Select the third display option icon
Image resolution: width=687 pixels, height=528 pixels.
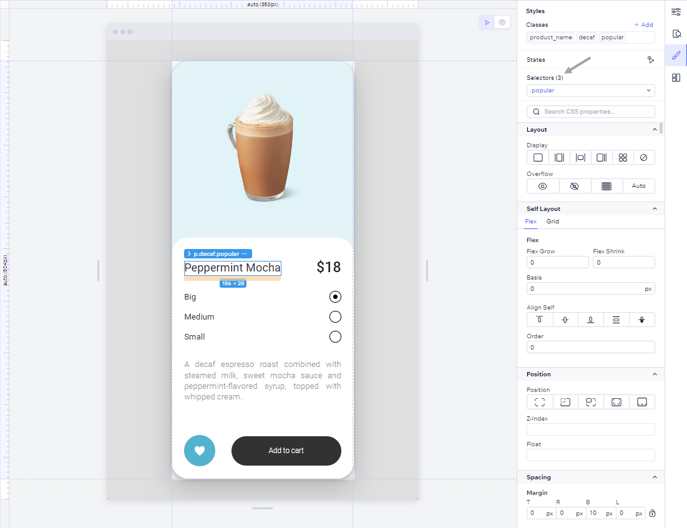pyautogui.click(x=580, y=158)
